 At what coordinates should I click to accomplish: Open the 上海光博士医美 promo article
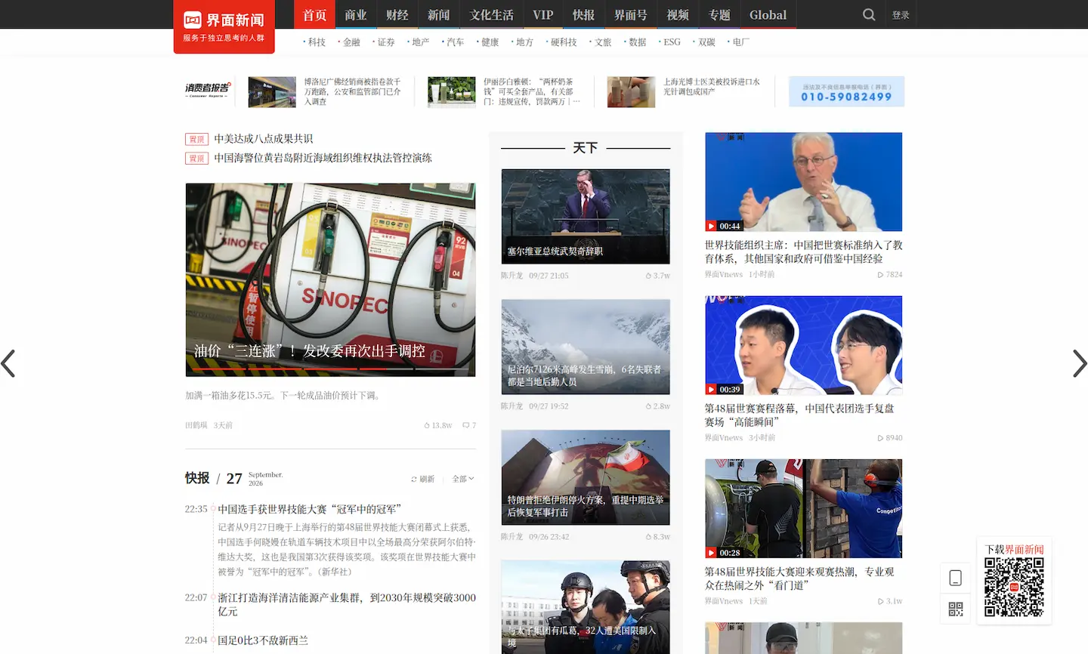tap(685, 91)
